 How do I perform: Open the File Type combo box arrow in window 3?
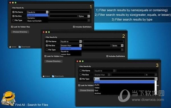click(156, 79)
